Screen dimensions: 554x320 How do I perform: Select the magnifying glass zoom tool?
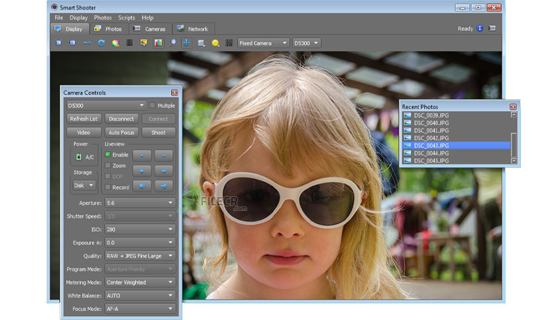pyautogui.click(x=172, y=43)
